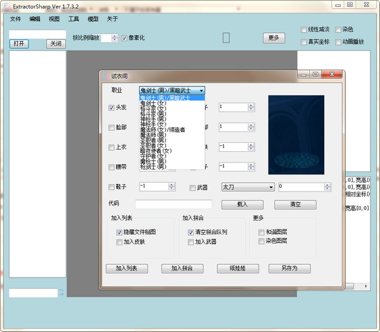The height and width of the screenshot is (332, 380).
Task: Choose 神枪手(男) from the 职业 list
Action: coord(172,119)
